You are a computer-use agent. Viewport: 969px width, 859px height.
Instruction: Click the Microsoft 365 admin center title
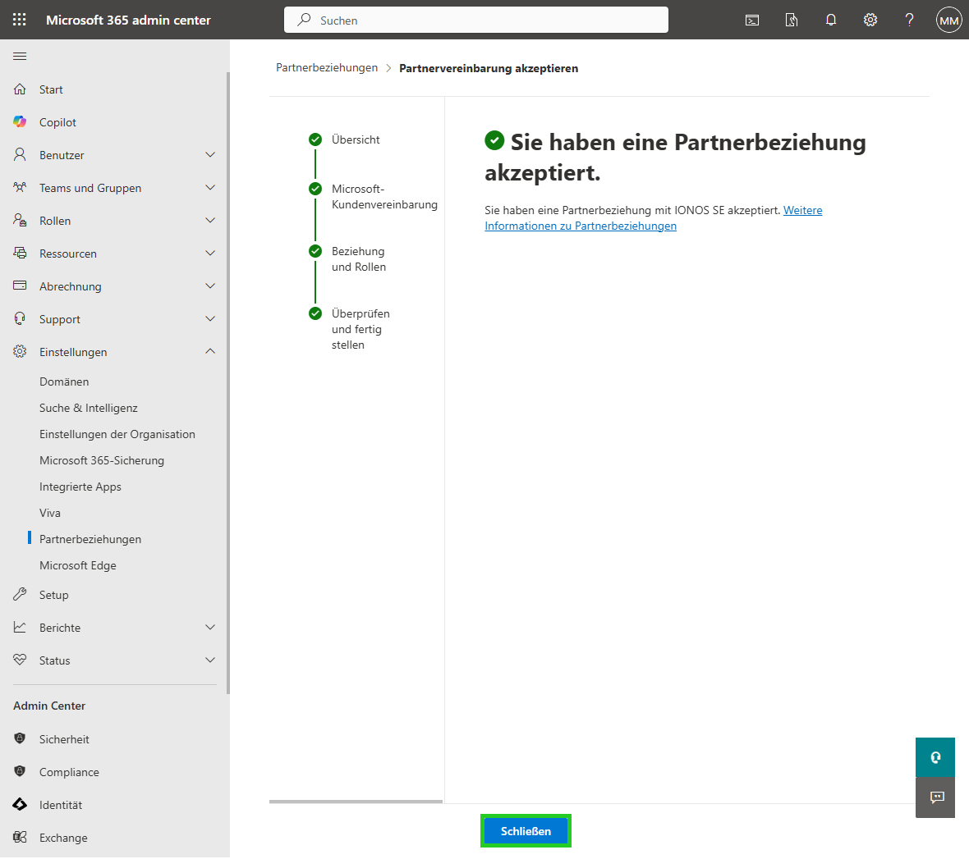[129, 21]
